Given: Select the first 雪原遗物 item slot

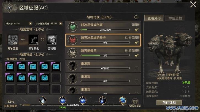Looking at the screenshot, I should pyautogui.click(x=10, y=66).
